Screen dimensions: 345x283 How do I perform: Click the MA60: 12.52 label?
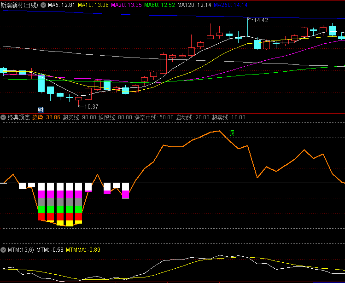coord(159,5)
